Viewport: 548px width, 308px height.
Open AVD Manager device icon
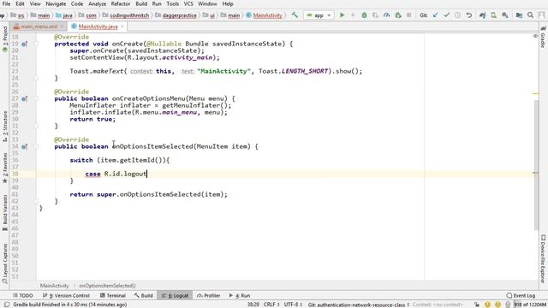493,15
